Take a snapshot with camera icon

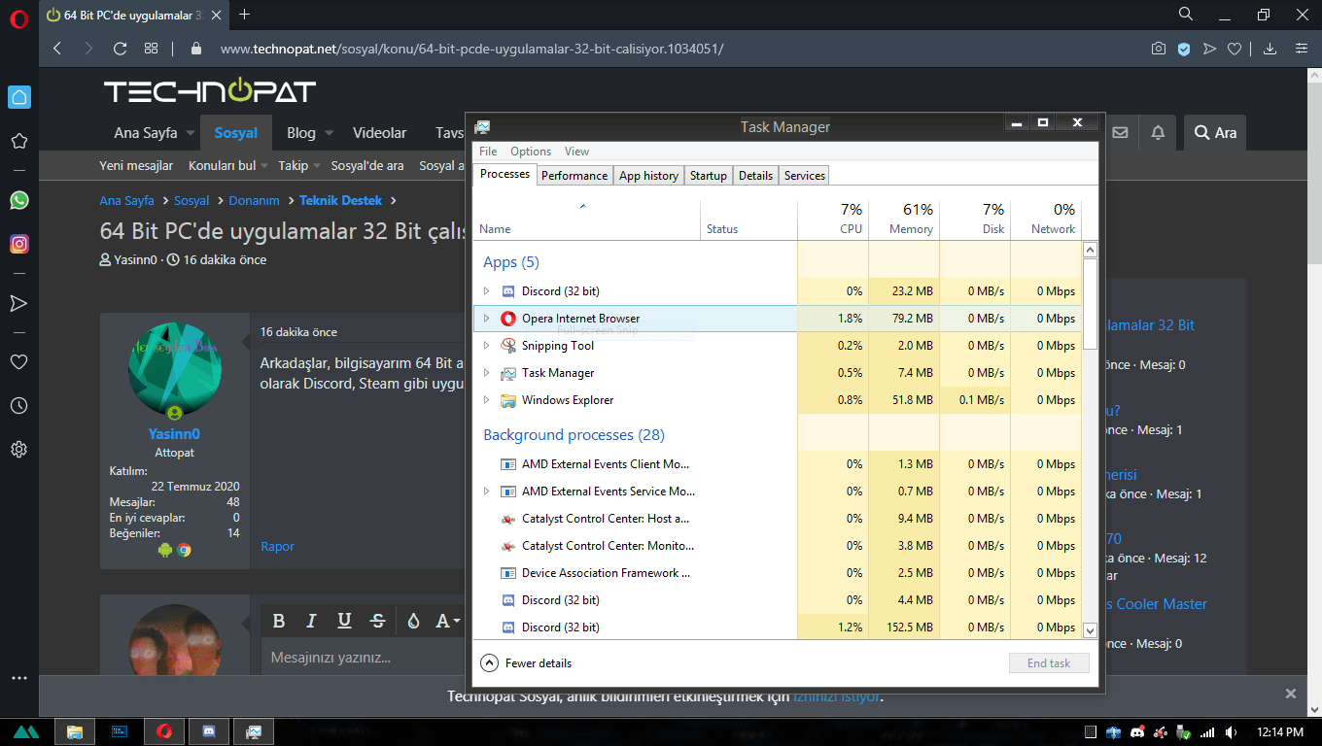tap(1158, 48)
